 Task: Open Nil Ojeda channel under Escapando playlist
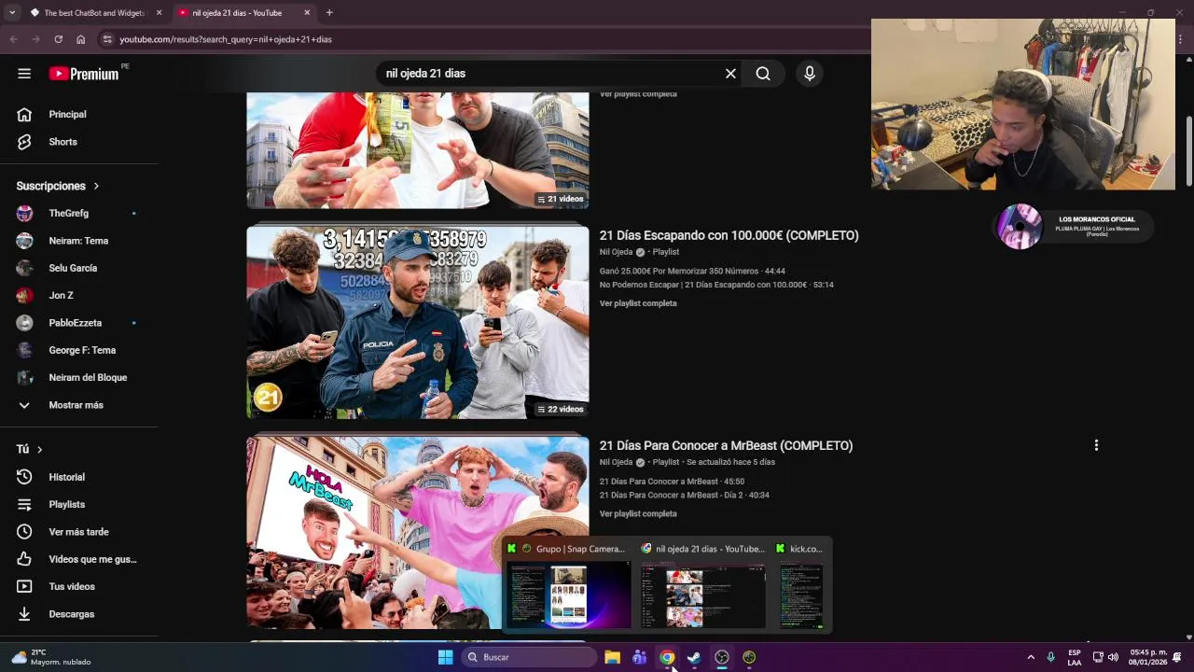[x=616, y=252]
